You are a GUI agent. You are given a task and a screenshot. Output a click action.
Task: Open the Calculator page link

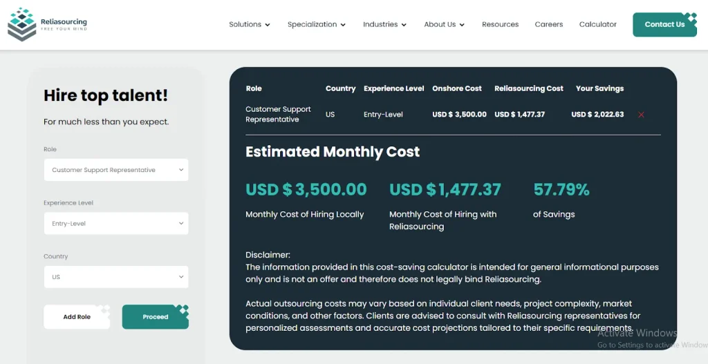click(x=598, y=24)
